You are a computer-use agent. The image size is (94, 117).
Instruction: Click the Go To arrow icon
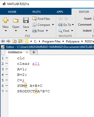pyautogui.click(x=60, y=25)
